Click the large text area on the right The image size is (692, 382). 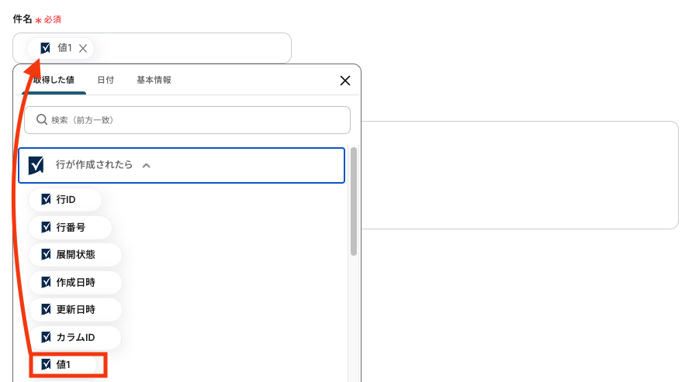(x=520, y=174)
